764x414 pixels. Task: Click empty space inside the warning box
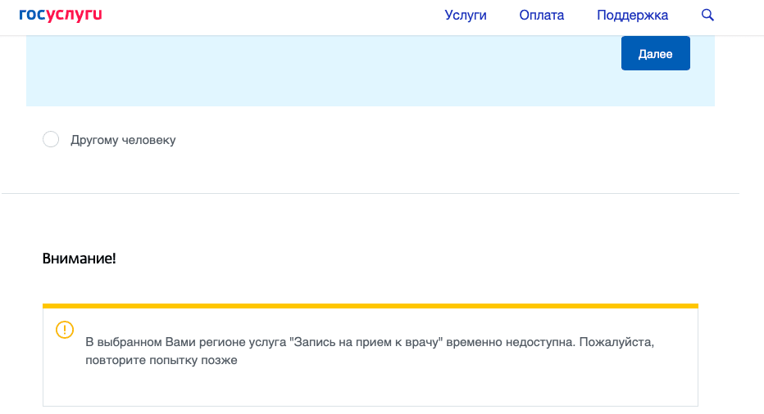click(x=439, y=387)
